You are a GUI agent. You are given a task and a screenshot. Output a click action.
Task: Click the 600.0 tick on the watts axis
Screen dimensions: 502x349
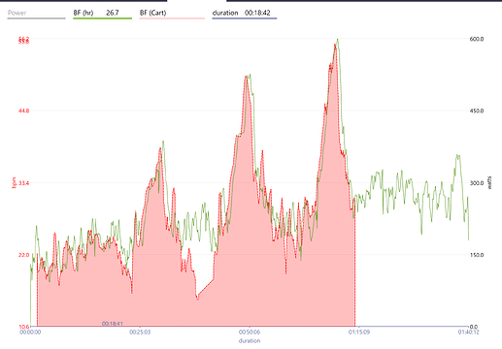point(477,39)
